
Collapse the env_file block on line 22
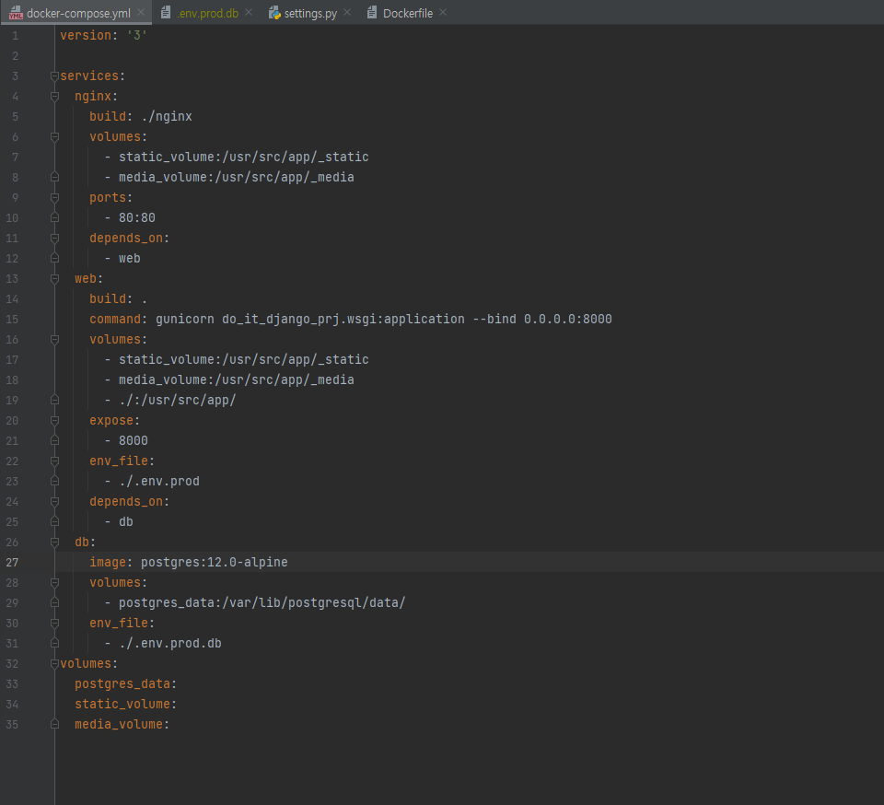point(54,461)
